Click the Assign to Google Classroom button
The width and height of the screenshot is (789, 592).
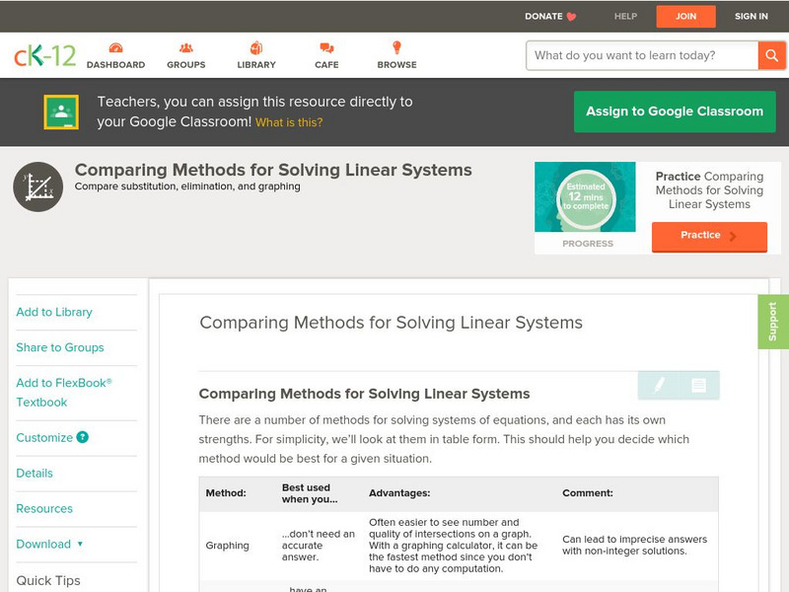click(x=675, y=111)
